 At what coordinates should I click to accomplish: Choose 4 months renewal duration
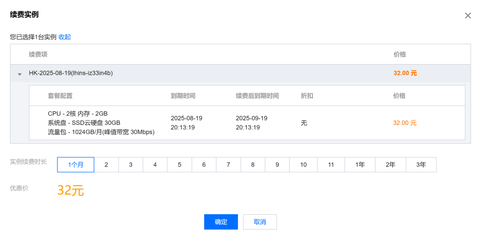[x=155, y=165]
